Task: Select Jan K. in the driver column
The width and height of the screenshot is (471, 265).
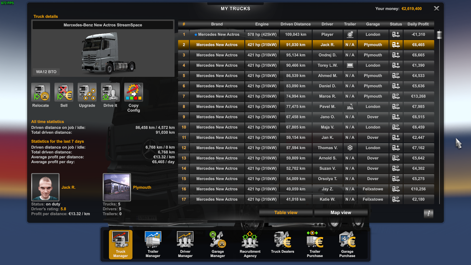Action: tap(327, 138)
